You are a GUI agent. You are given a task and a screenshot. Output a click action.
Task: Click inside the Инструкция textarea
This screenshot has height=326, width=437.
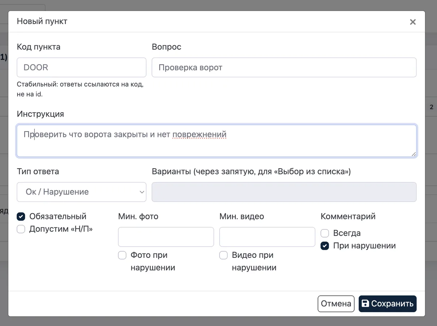[217, 141]
